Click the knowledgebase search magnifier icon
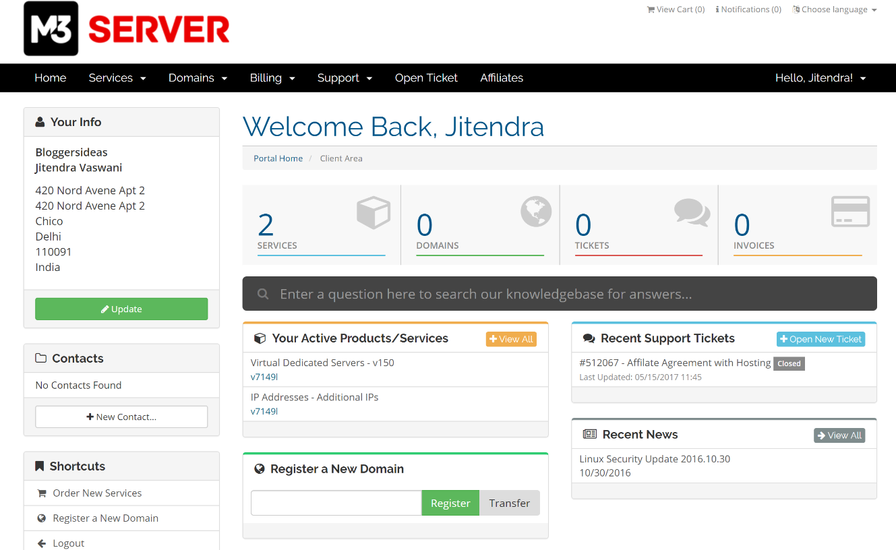This screenshot has width=896, height=550. (x=263, y=294)
